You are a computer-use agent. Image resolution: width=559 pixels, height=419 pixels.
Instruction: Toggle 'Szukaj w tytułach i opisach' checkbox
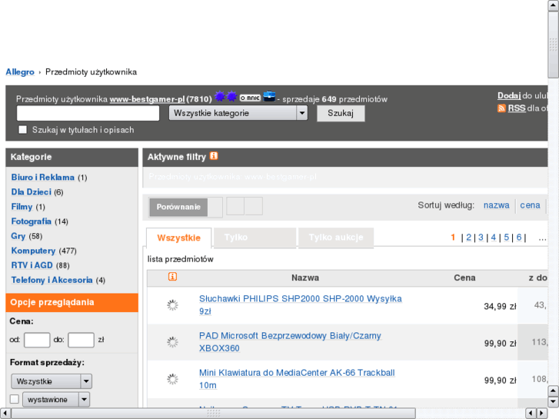23,129
